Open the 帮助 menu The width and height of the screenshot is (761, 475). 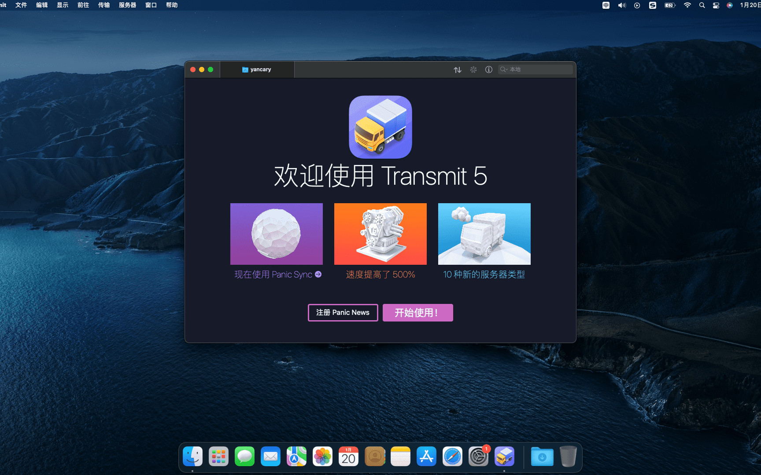[x=172, y=5]
